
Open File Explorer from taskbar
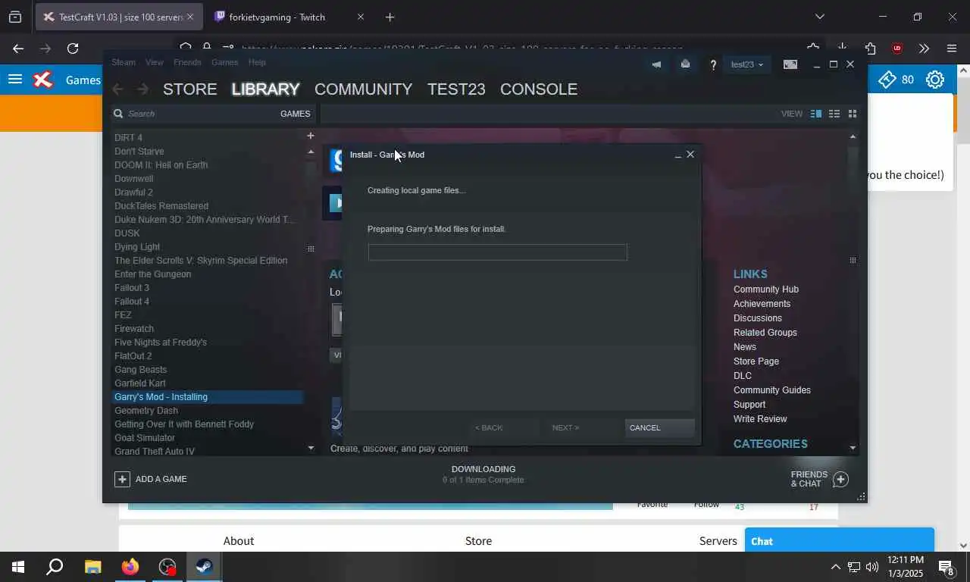click(92, 567)
